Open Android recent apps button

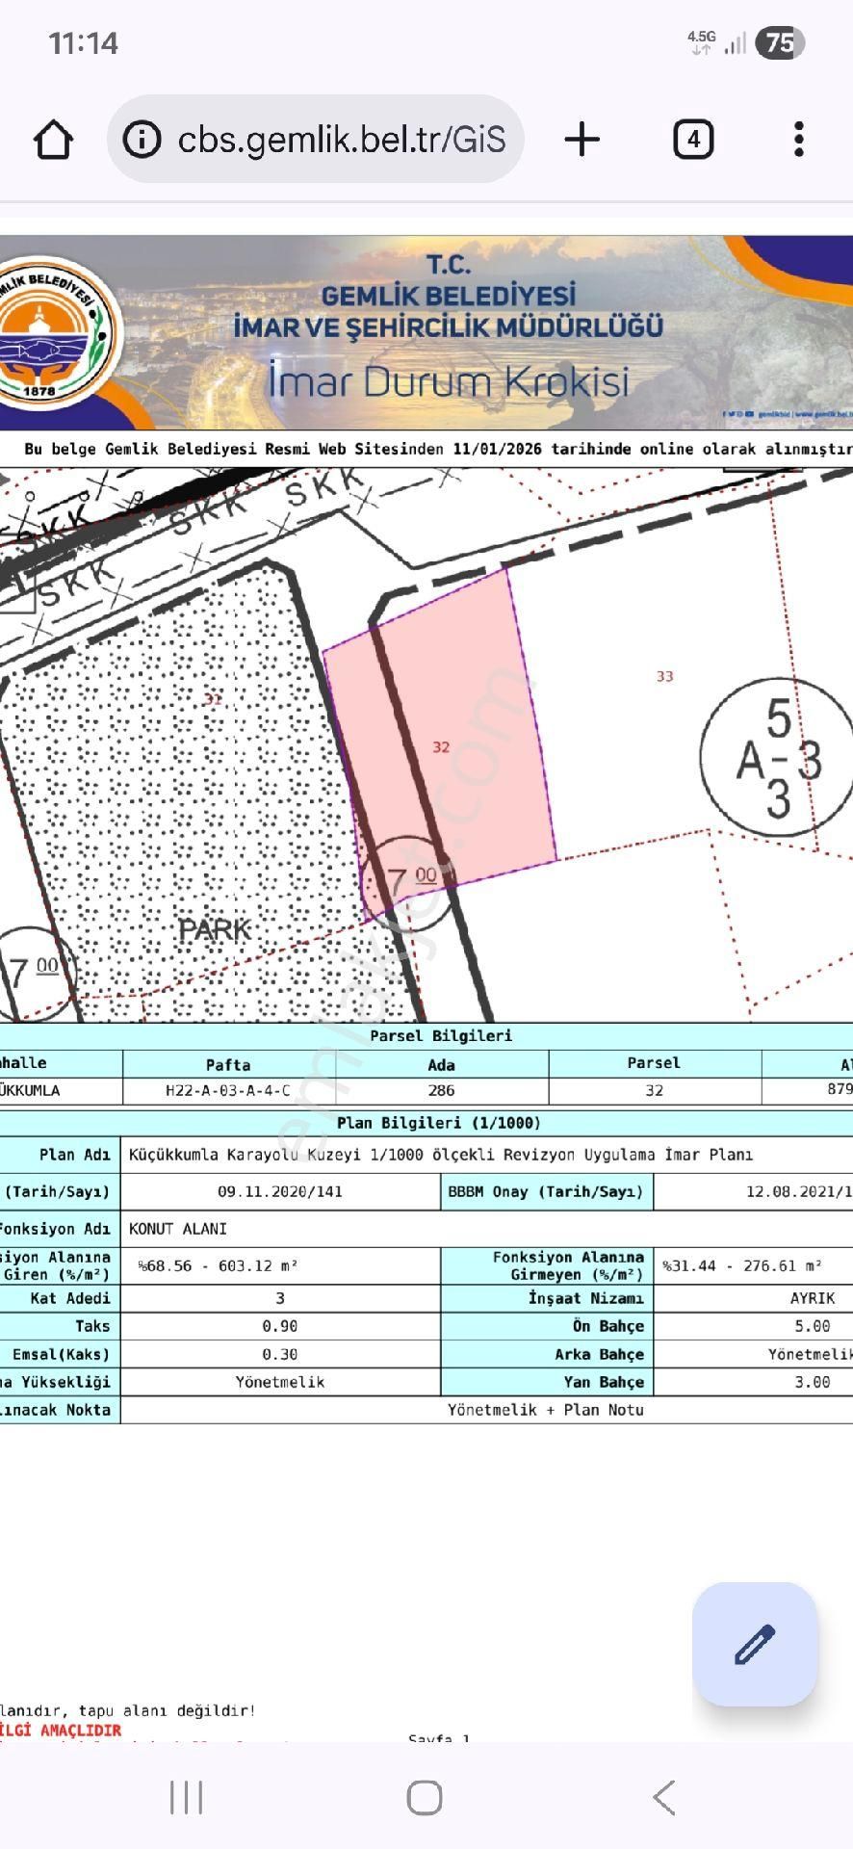(186, 1797)
